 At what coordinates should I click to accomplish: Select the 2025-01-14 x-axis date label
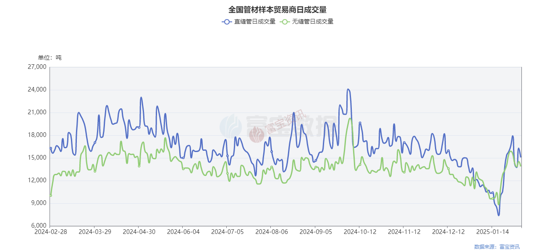pos(492,231)
